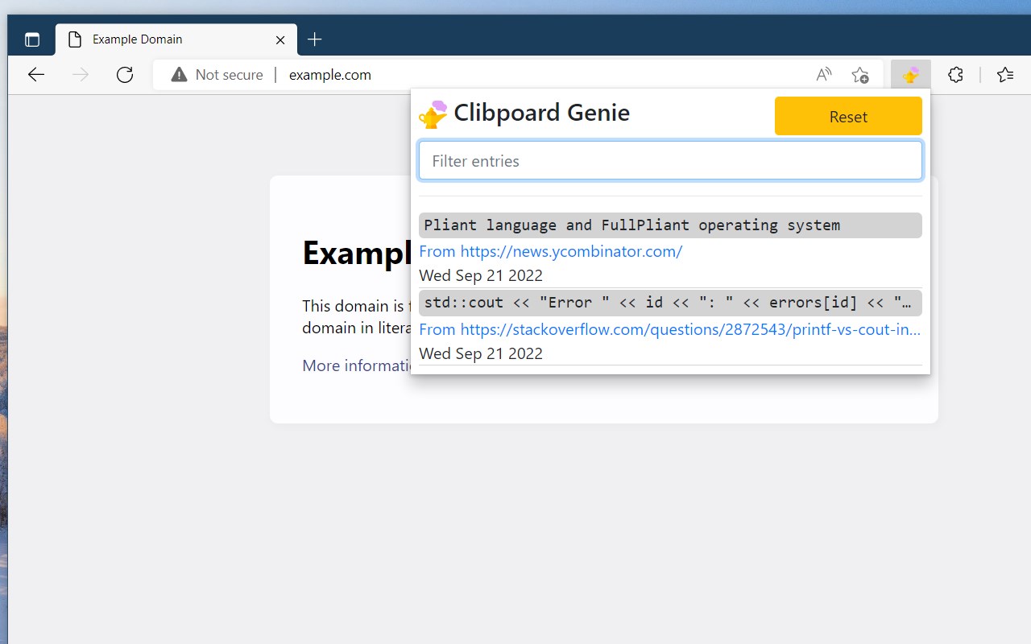The image size is (1031, 644).
Task: Refresh the current page
Action: [125, 75]
